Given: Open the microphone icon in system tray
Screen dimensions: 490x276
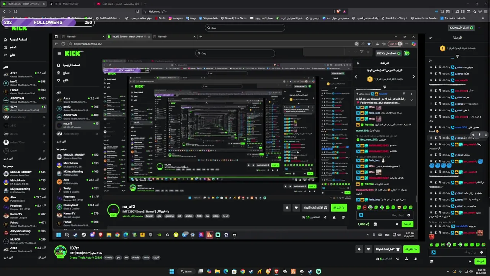Looking at the screenshot, I should click(x=461, y=271).
